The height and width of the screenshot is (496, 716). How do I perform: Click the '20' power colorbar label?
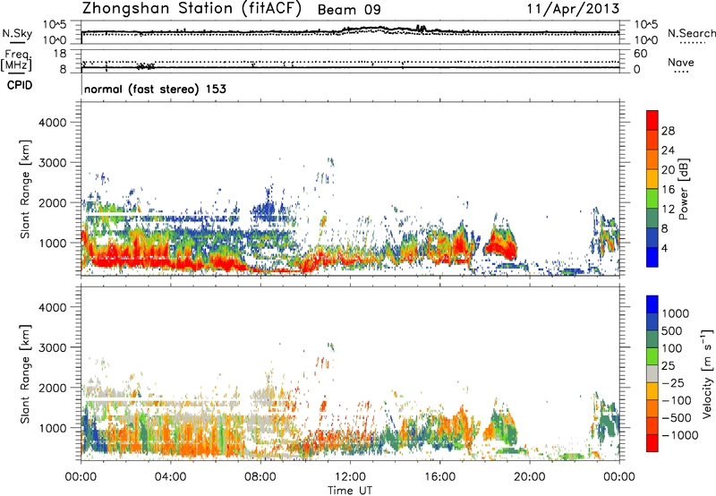tap(668, 170)
